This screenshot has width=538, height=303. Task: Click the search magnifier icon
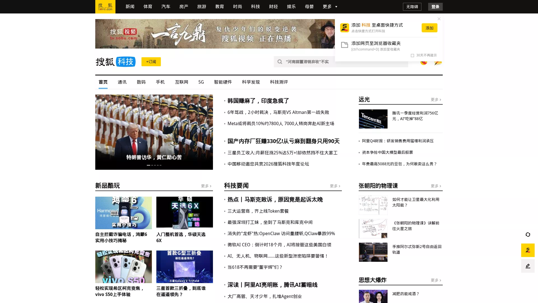point(280,62)
